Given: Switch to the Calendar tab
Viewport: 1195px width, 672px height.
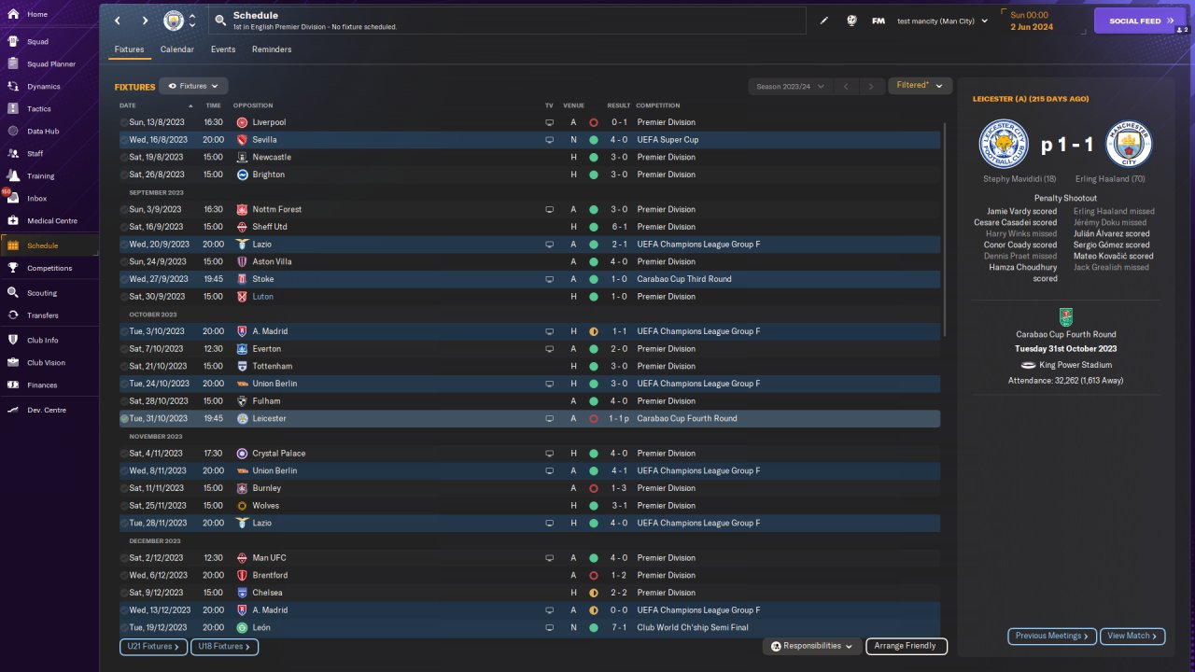Looking at the screenshot, I should [177, 49].
